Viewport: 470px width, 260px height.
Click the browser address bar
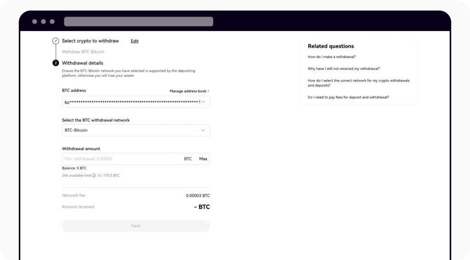pos(139,22)
